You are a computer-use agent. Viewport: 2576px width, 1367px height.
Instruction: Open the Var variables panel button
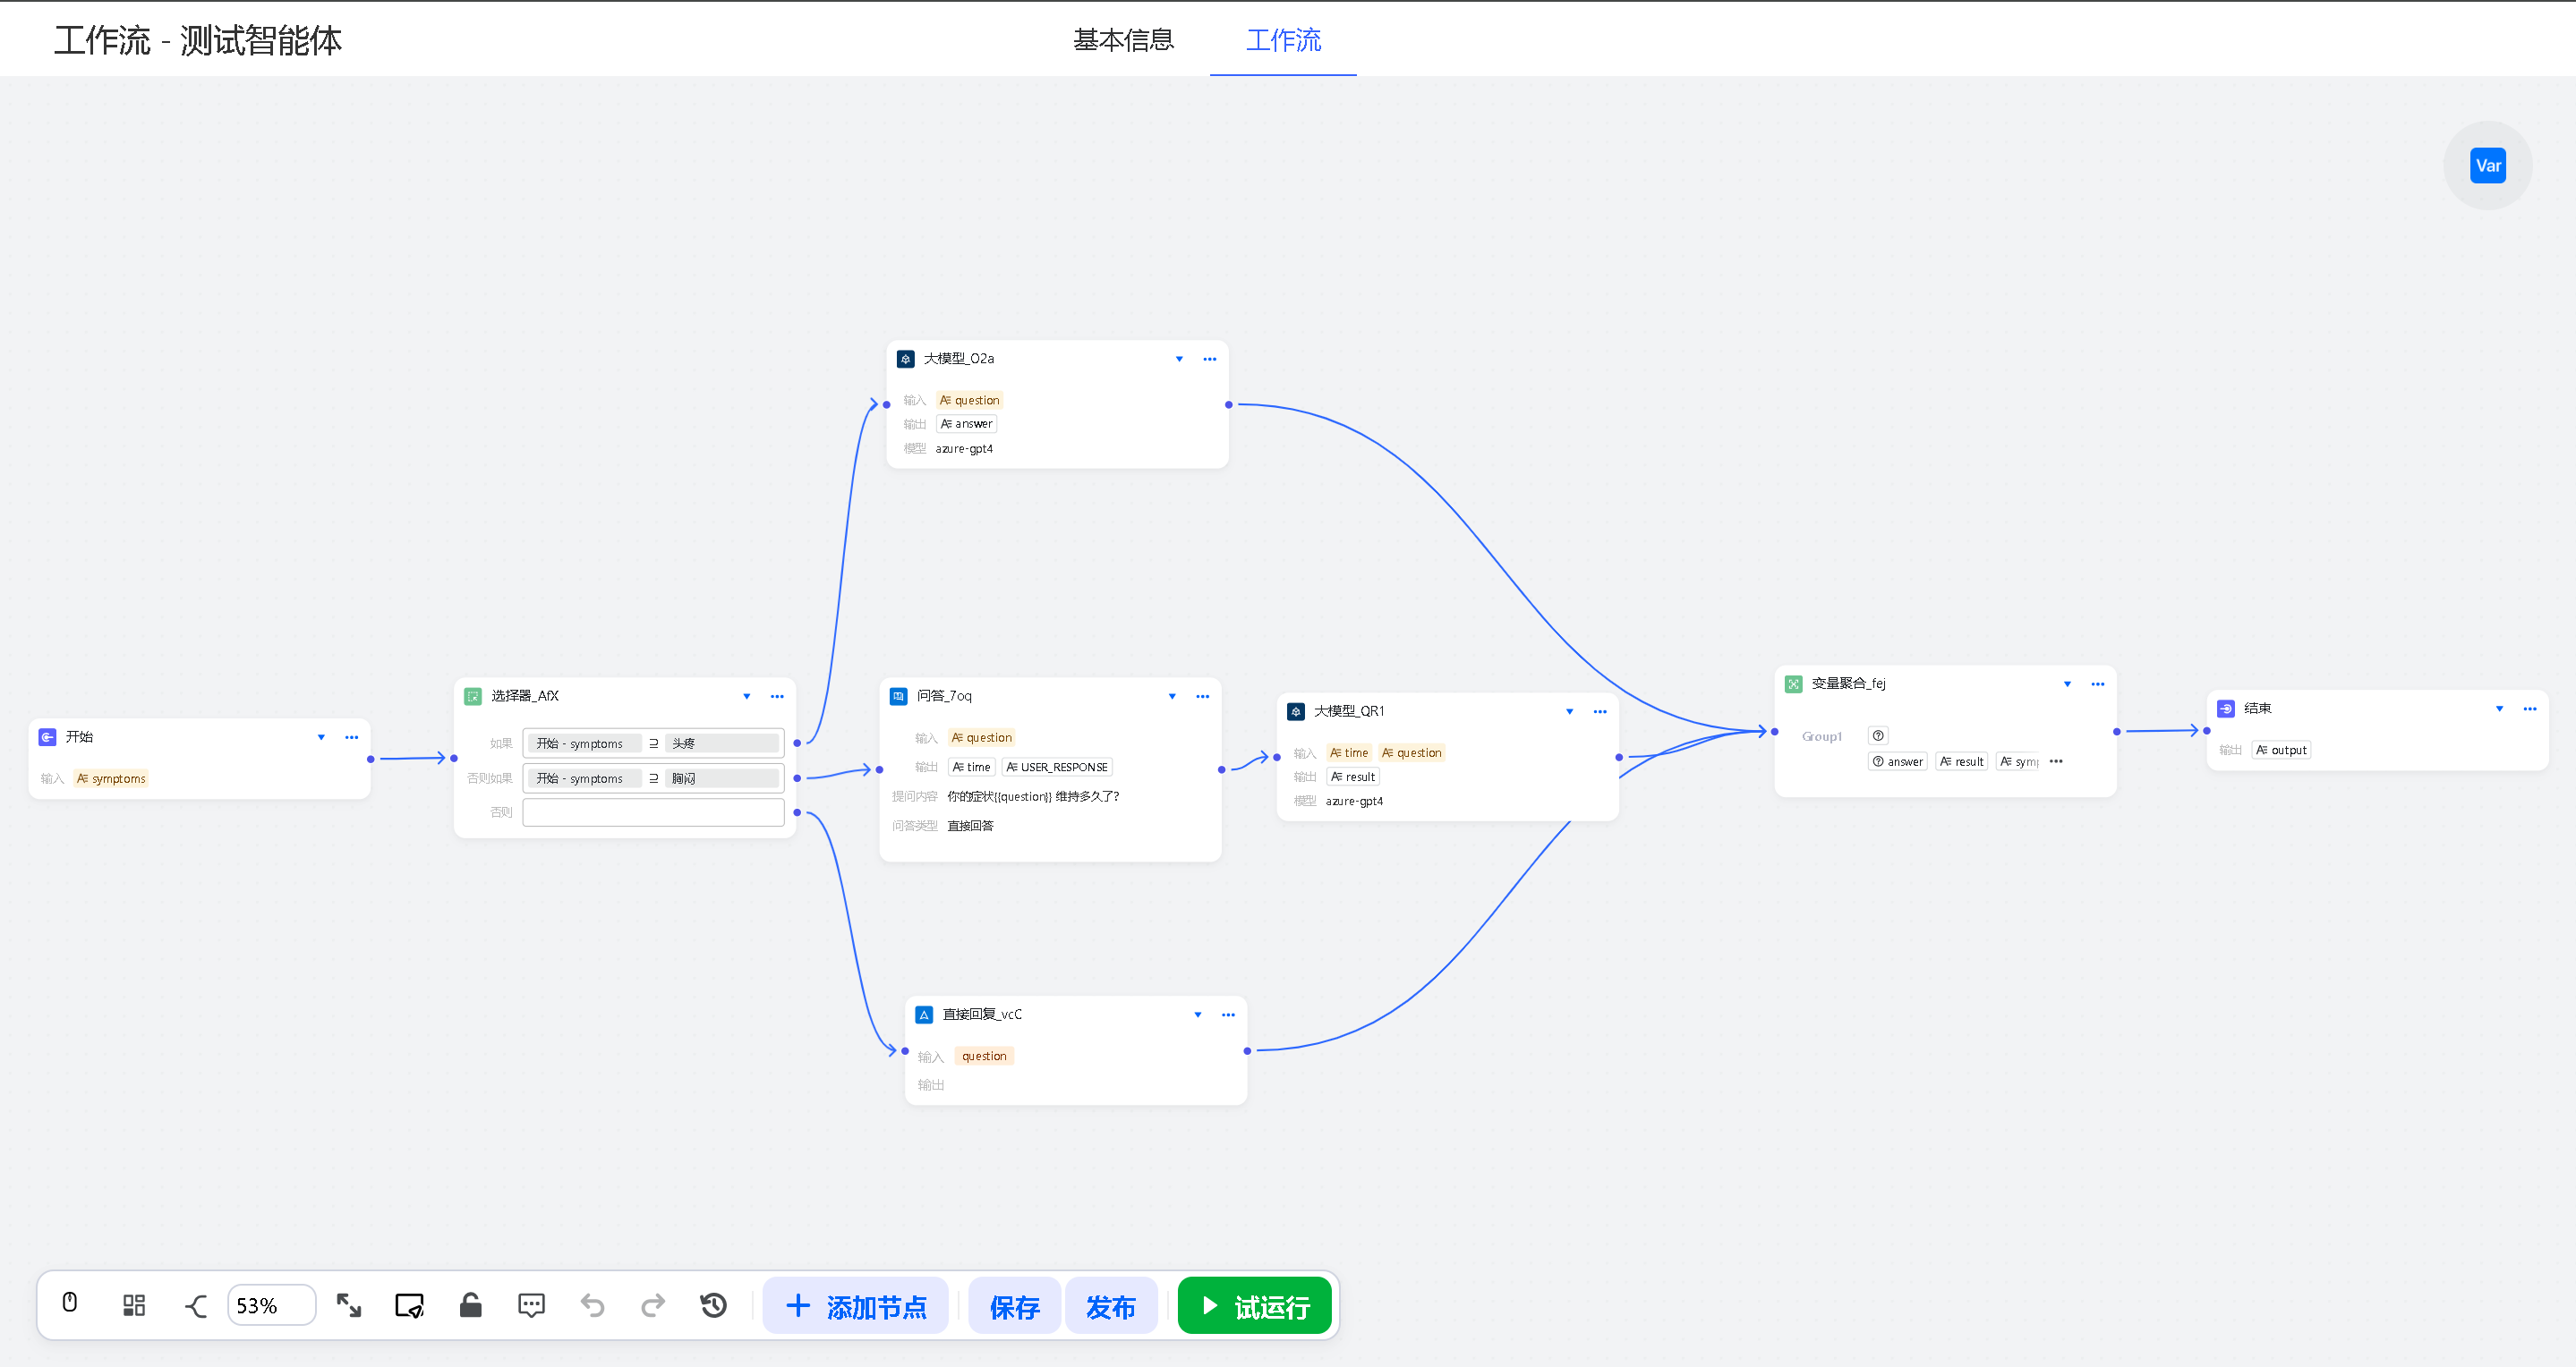2487,166
